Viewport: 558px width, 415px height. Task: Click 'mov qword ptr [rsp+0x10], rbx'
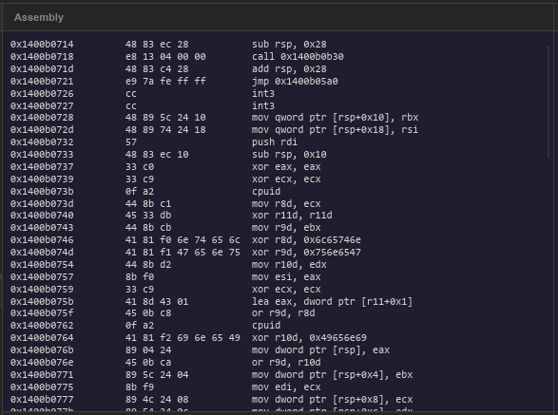coord(335,118)
